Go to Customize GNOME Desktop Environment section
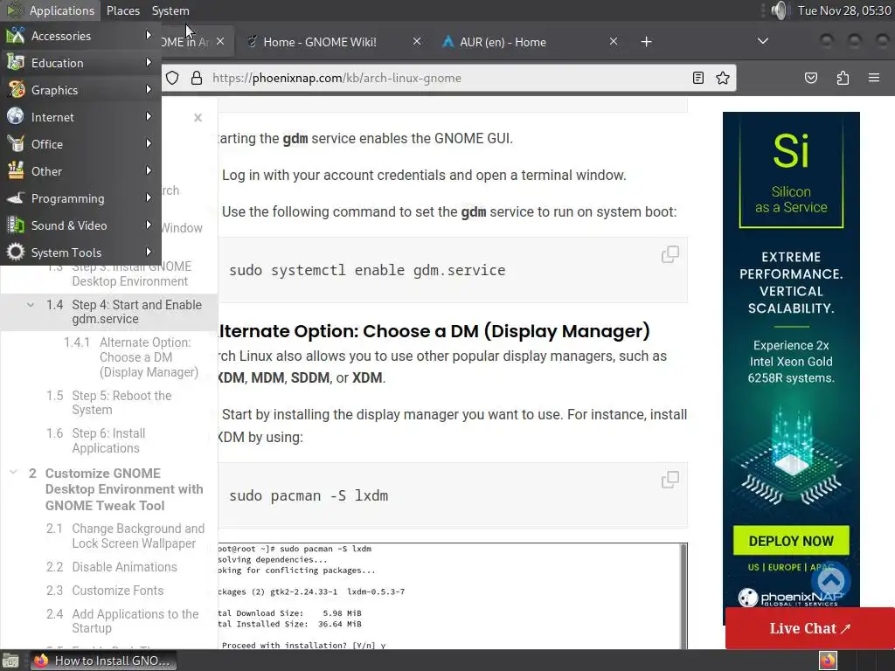 (124, 489)
